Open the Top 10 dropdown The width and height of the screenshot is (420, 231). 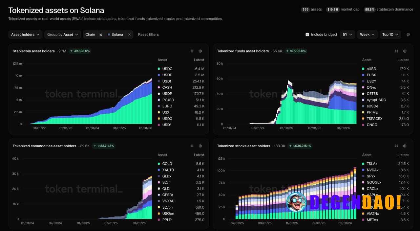(x=390, y=35)
